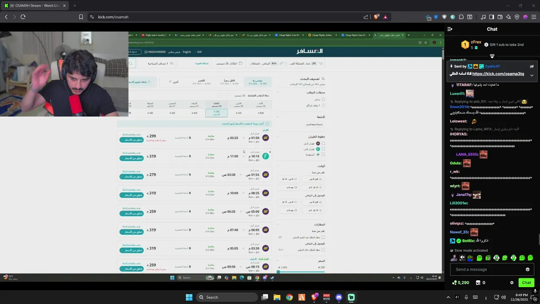The image size is (540, 304).
Task: Go back in browser history
Action: pyautogui.click(x=6, y=17)
